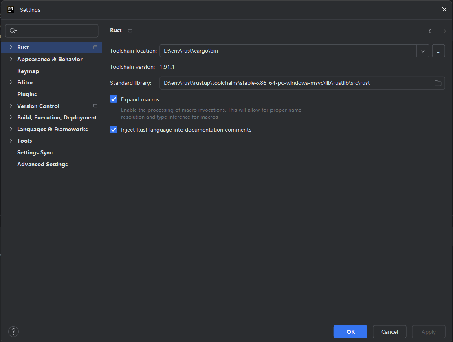
Task: Click the Toolchain location path field
Action: click(x=288, y=51)
